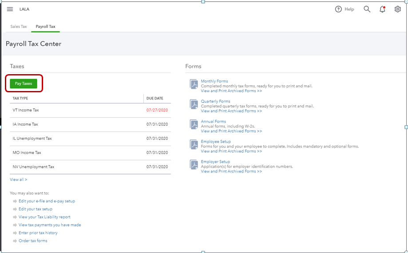Expand the View all taxes link
Screen dimensions: 408x253
coord(18,180)
